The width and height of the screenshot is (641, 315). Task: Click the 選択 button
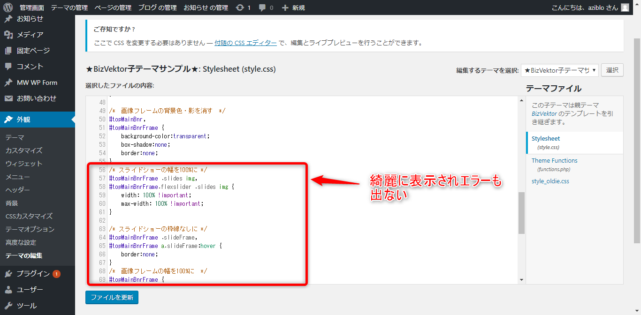point(612,70)
